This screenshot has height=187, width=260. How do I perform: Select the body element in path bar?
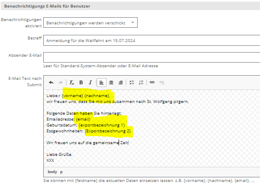52,171
